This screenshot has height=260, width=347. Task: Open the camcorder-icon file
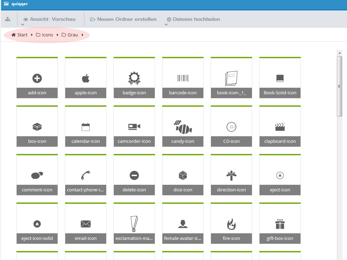click(134, 126)
